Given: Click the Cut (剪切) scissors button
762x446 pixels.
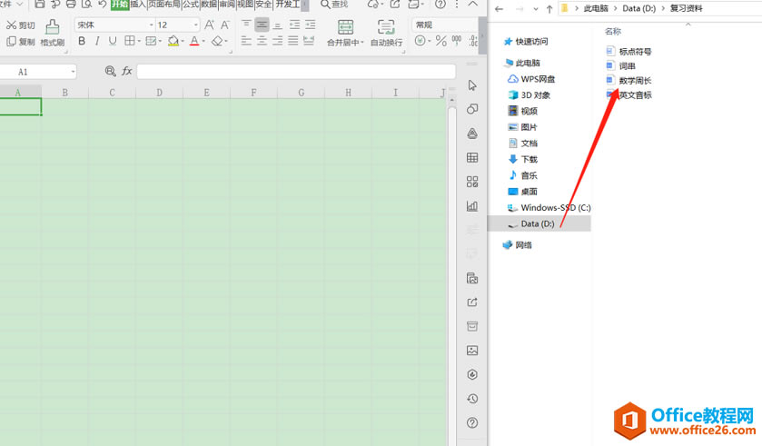Looking at the screenshot, I should 20,25.
